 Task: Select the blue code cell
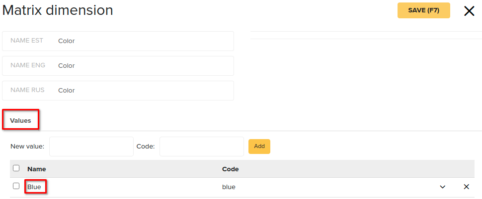pos(229,187)
